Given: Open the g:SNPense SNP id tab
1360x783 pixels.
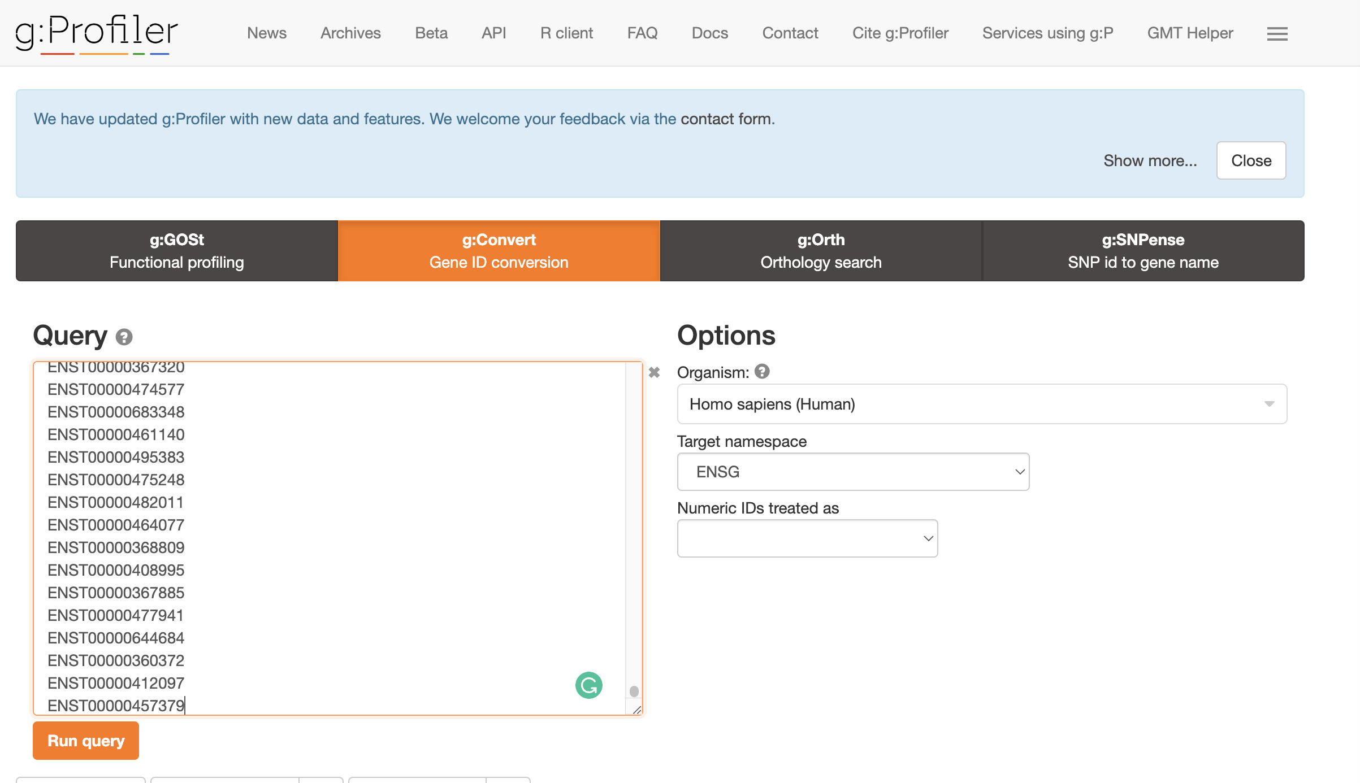Looking at the screenshot, I should pos(1144,251).
